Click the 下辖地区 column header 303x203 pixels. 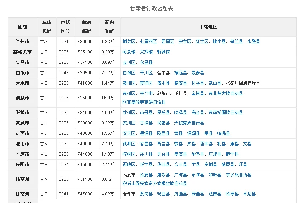[208, 27]
